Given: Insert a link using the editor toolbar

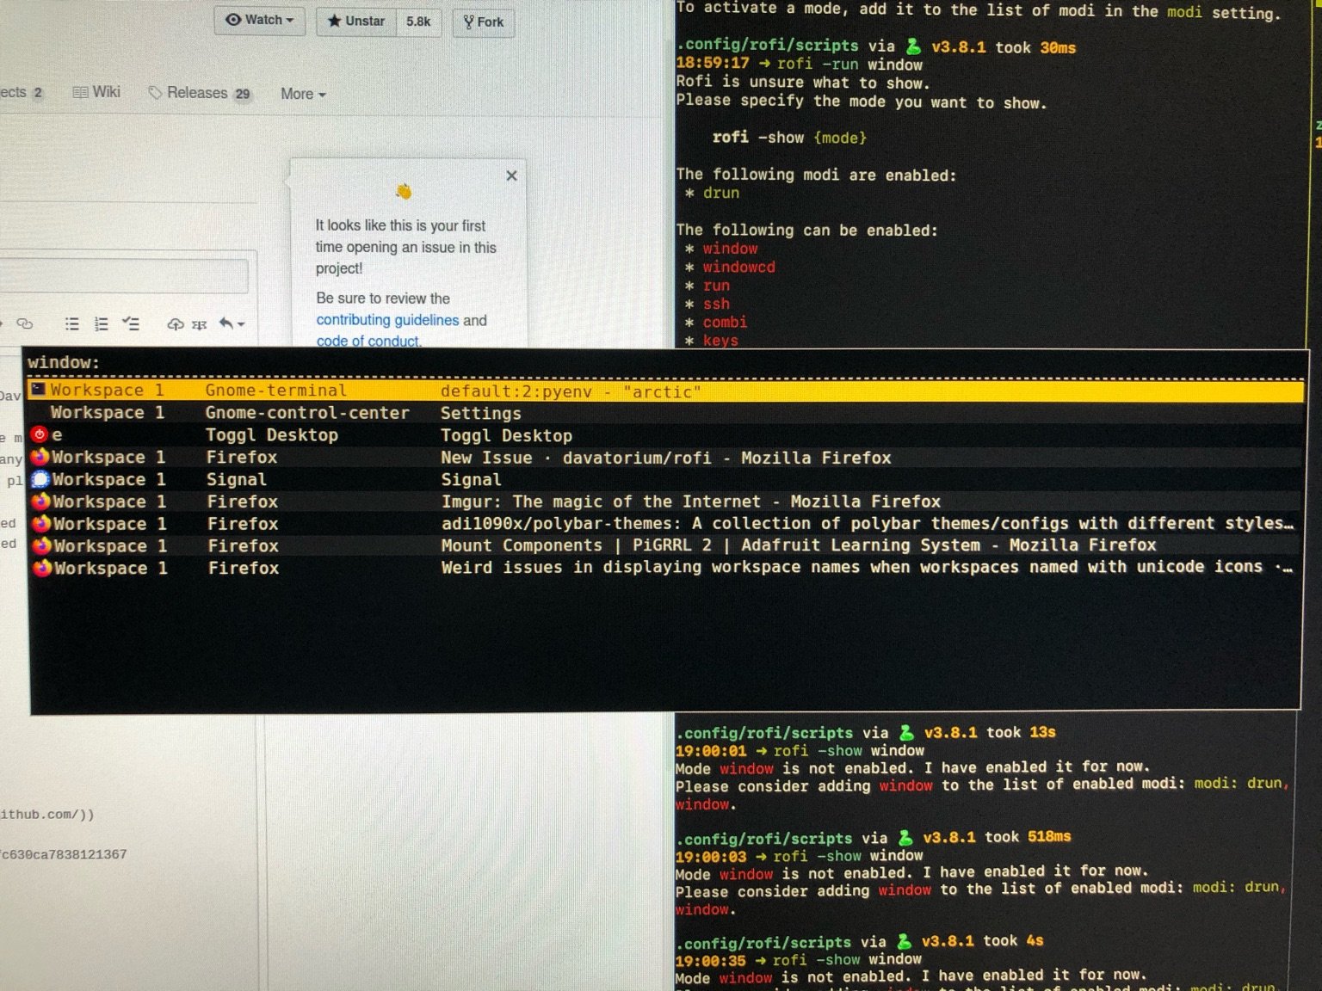Looking at the screenshot, I should tap(25, 323).
